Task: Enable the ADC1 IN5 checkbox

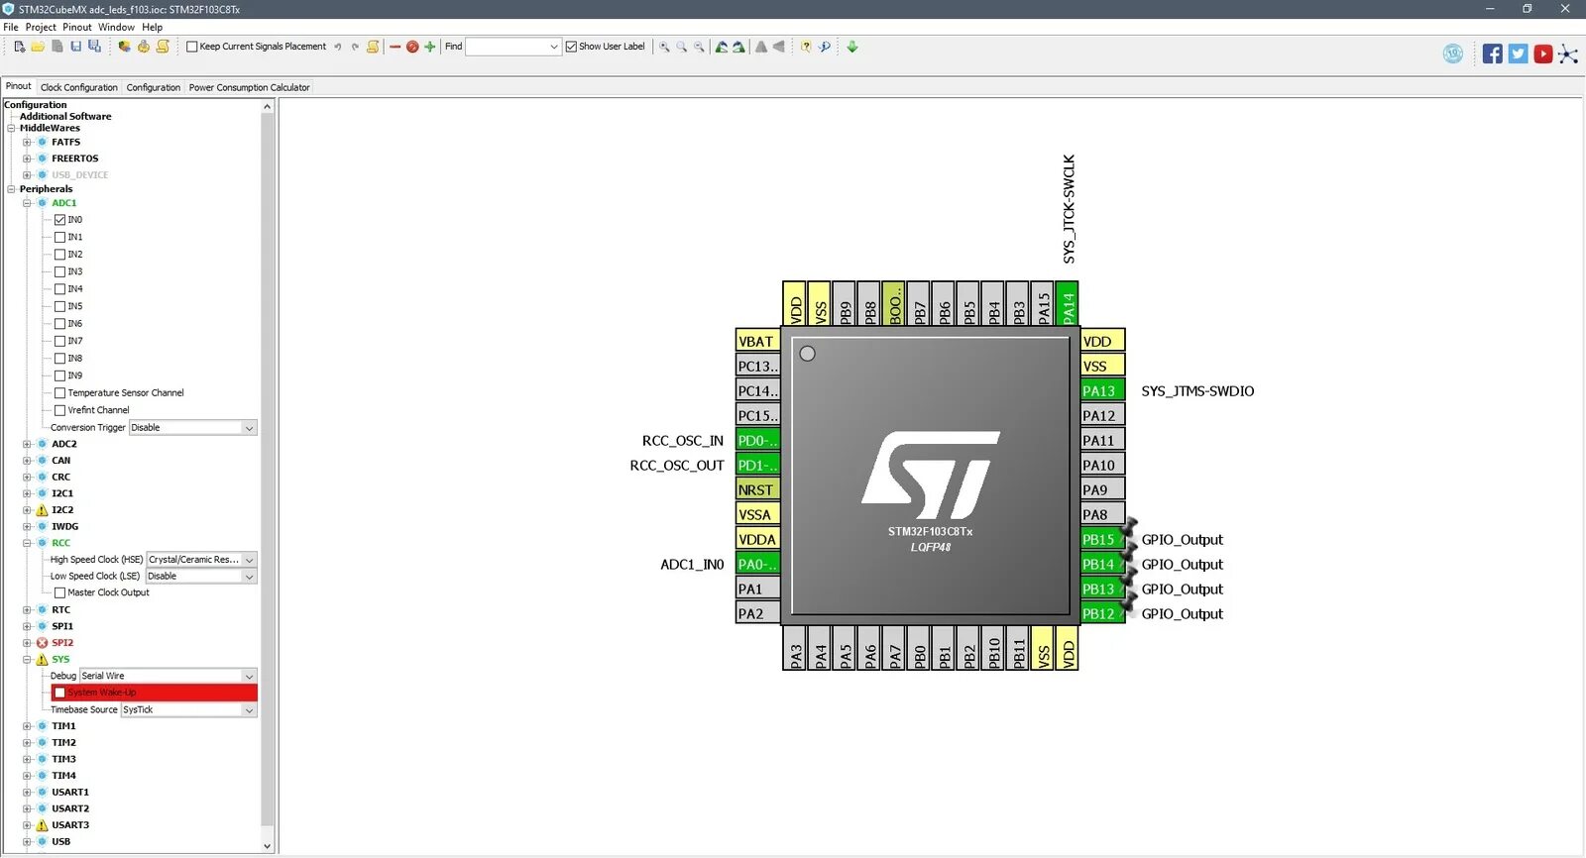Action: [x=59, y=306]
